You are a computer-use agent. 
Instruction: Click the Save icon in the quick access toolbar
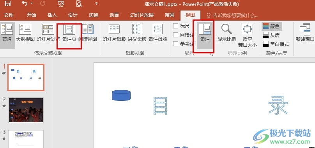point(8,4)
